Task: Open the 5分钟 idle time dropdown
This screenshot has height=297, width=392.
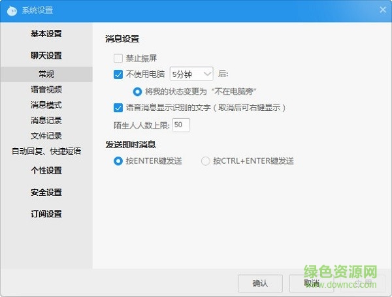Action: pyautogui.click(x=191, y=74)
